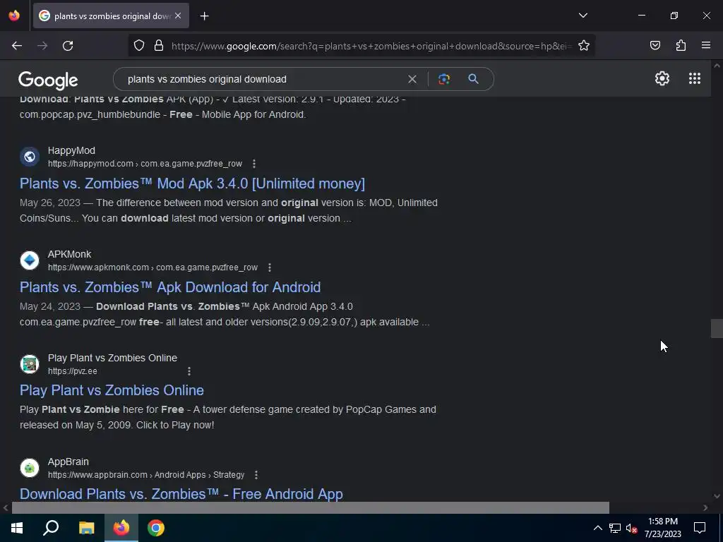
Task: Open a new tab
Action: point(204,16)
